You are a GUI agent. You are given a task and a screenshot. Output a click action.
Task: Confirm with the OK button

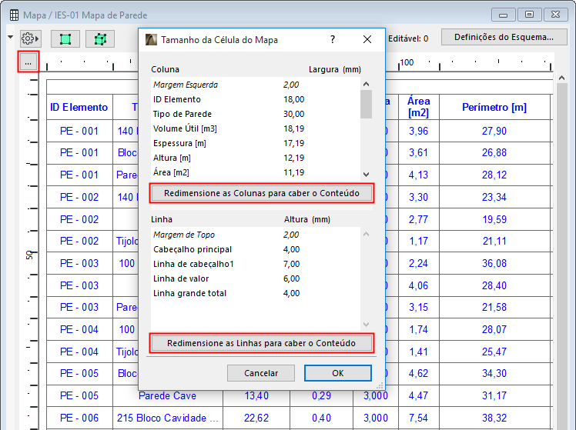point(337,373)
